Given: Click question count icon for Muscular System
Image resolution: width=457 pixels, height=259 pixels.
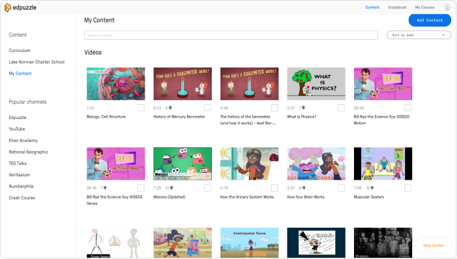Looking at the screenshot, I should click(372, 188).
